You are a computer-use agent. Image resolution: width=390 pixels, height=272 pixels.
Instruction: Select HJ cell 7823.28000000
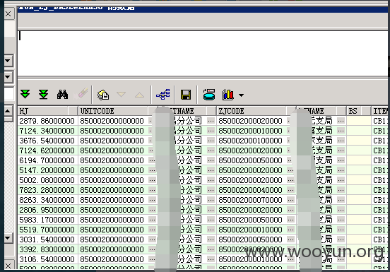coord(47,190)
